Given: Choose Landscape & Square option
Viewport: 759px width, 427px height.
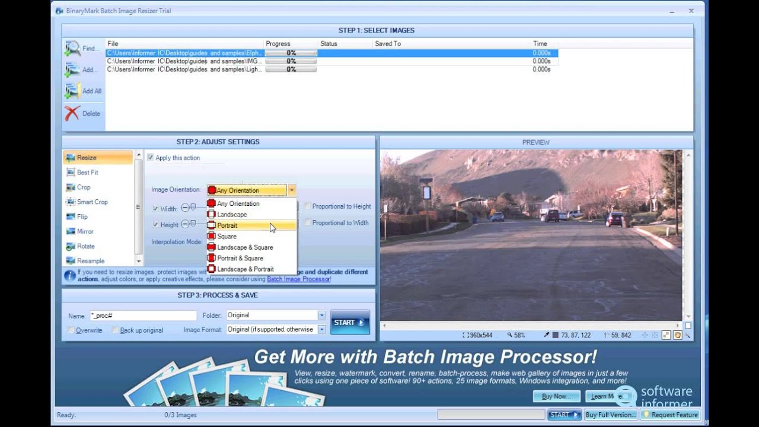Looking at the screenshot, I should [x=251, y=247].
